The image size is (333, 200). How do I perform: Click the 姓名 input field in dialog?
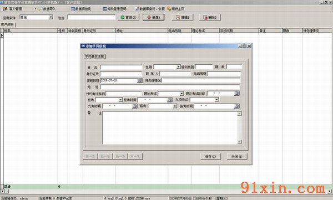[x=121, y=68]
